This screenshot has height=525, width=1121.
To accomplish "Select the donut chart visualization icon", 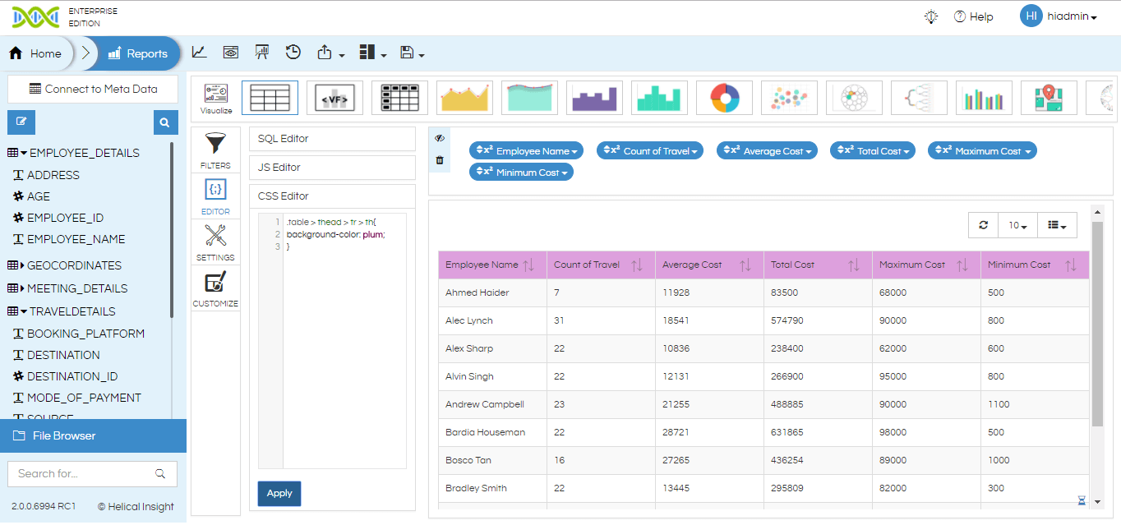I will [x=724, y=98].
